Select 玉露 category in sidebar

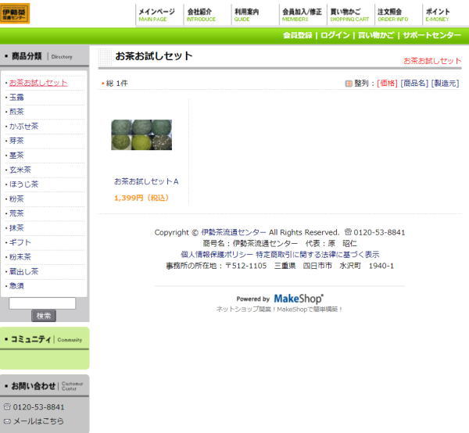tap(16, 97)
